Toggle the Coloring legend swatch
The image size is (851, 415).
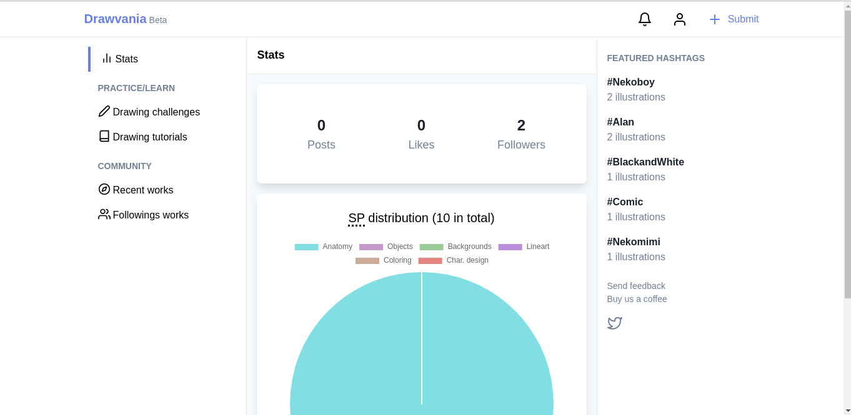pyautogui.click(x=367, y=260)
